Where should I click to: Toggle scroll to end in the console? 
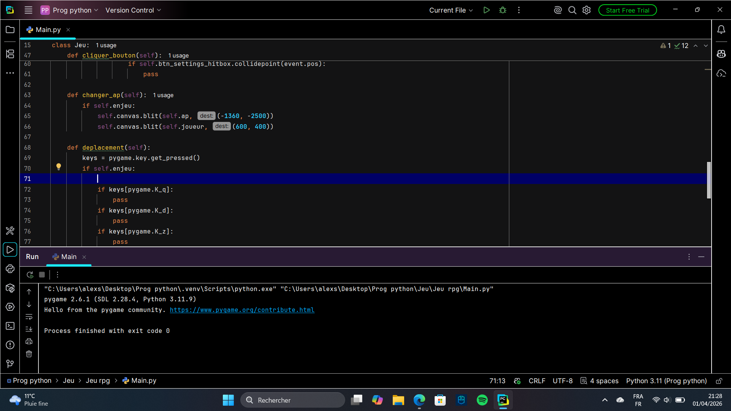tap(29, 329)
